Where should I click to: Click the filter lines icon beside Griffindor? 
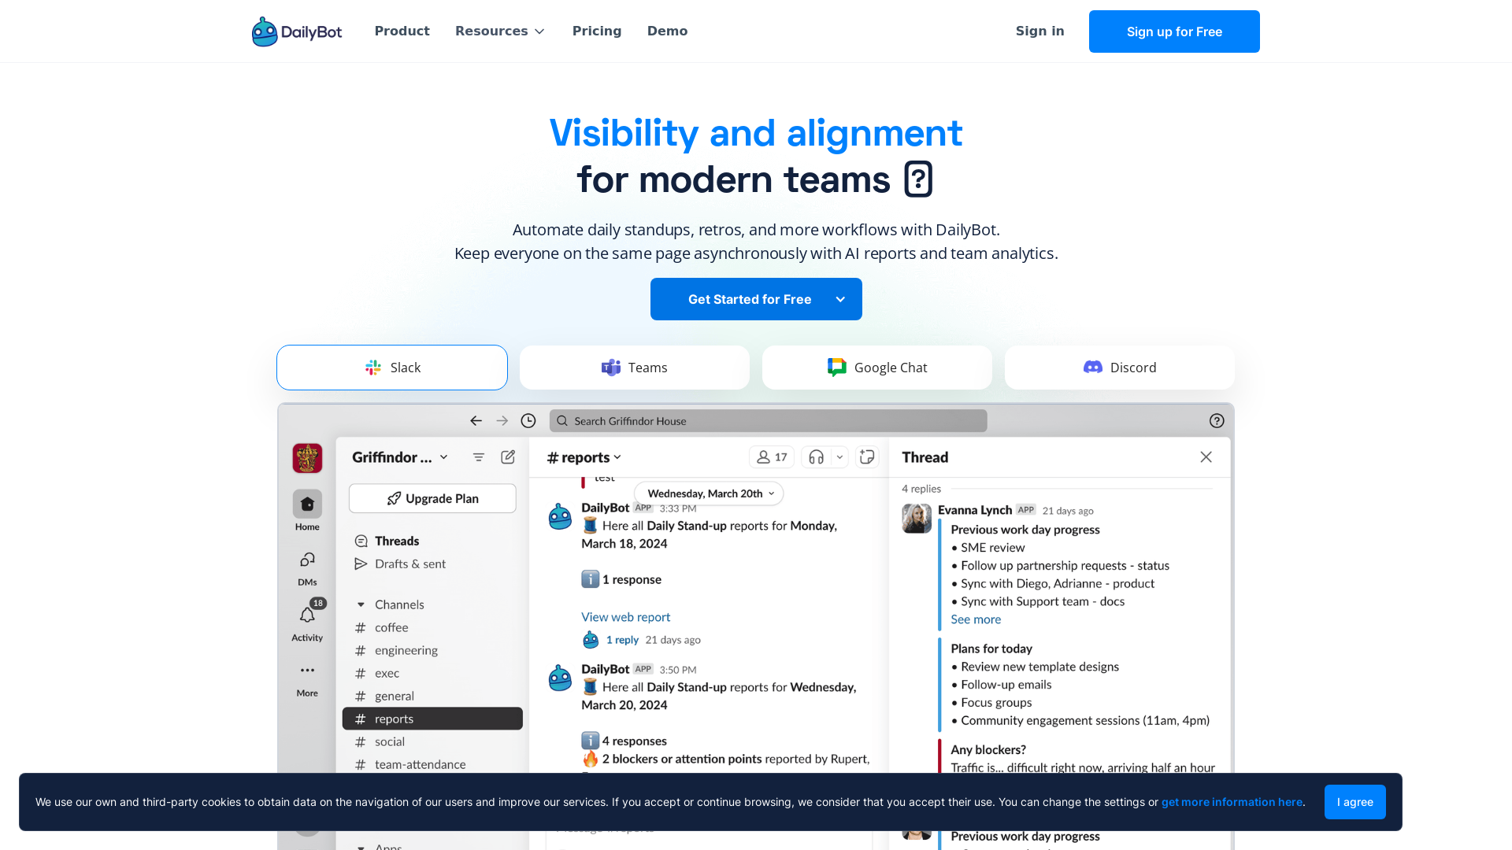(478, 457)
